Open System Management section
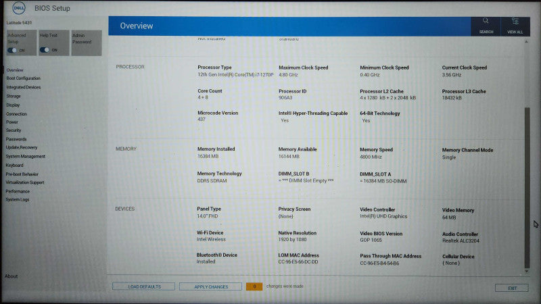The width and height of the screenshot is (541, 304). (x=26, y=157)
